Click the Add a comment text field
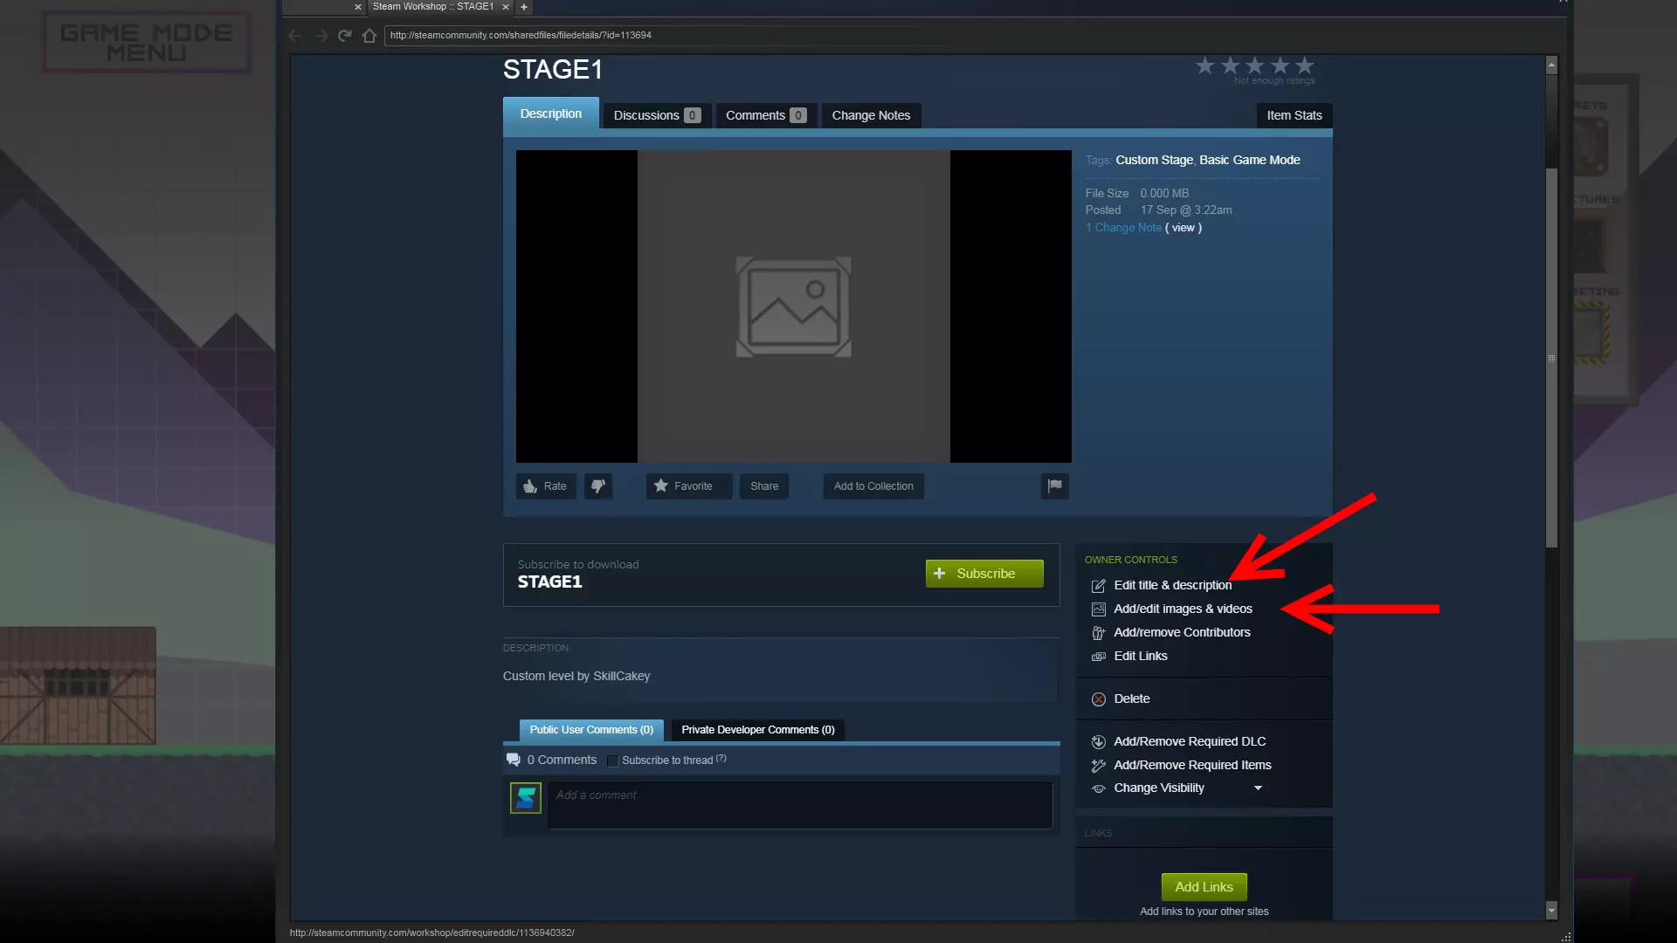The image size is (1677, 943). tap(799, 805)
